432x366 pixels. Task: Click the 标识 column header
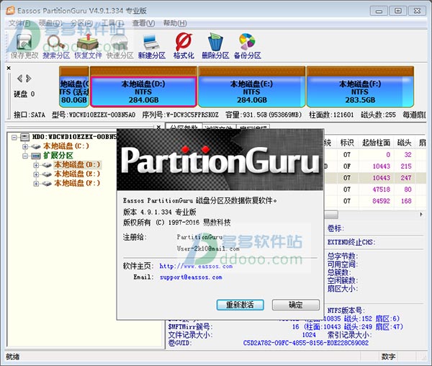[x=347, y=143]
